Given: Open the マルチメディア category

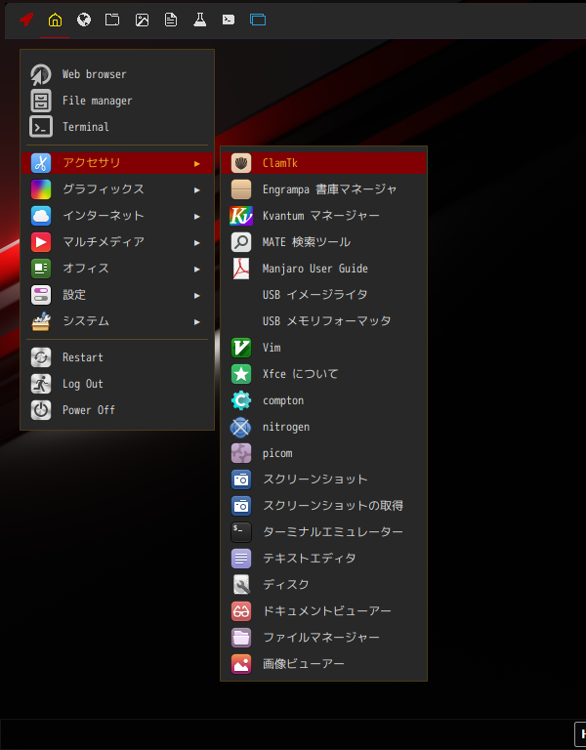Looking at the screenshot, I should click(x=117, y=242).
